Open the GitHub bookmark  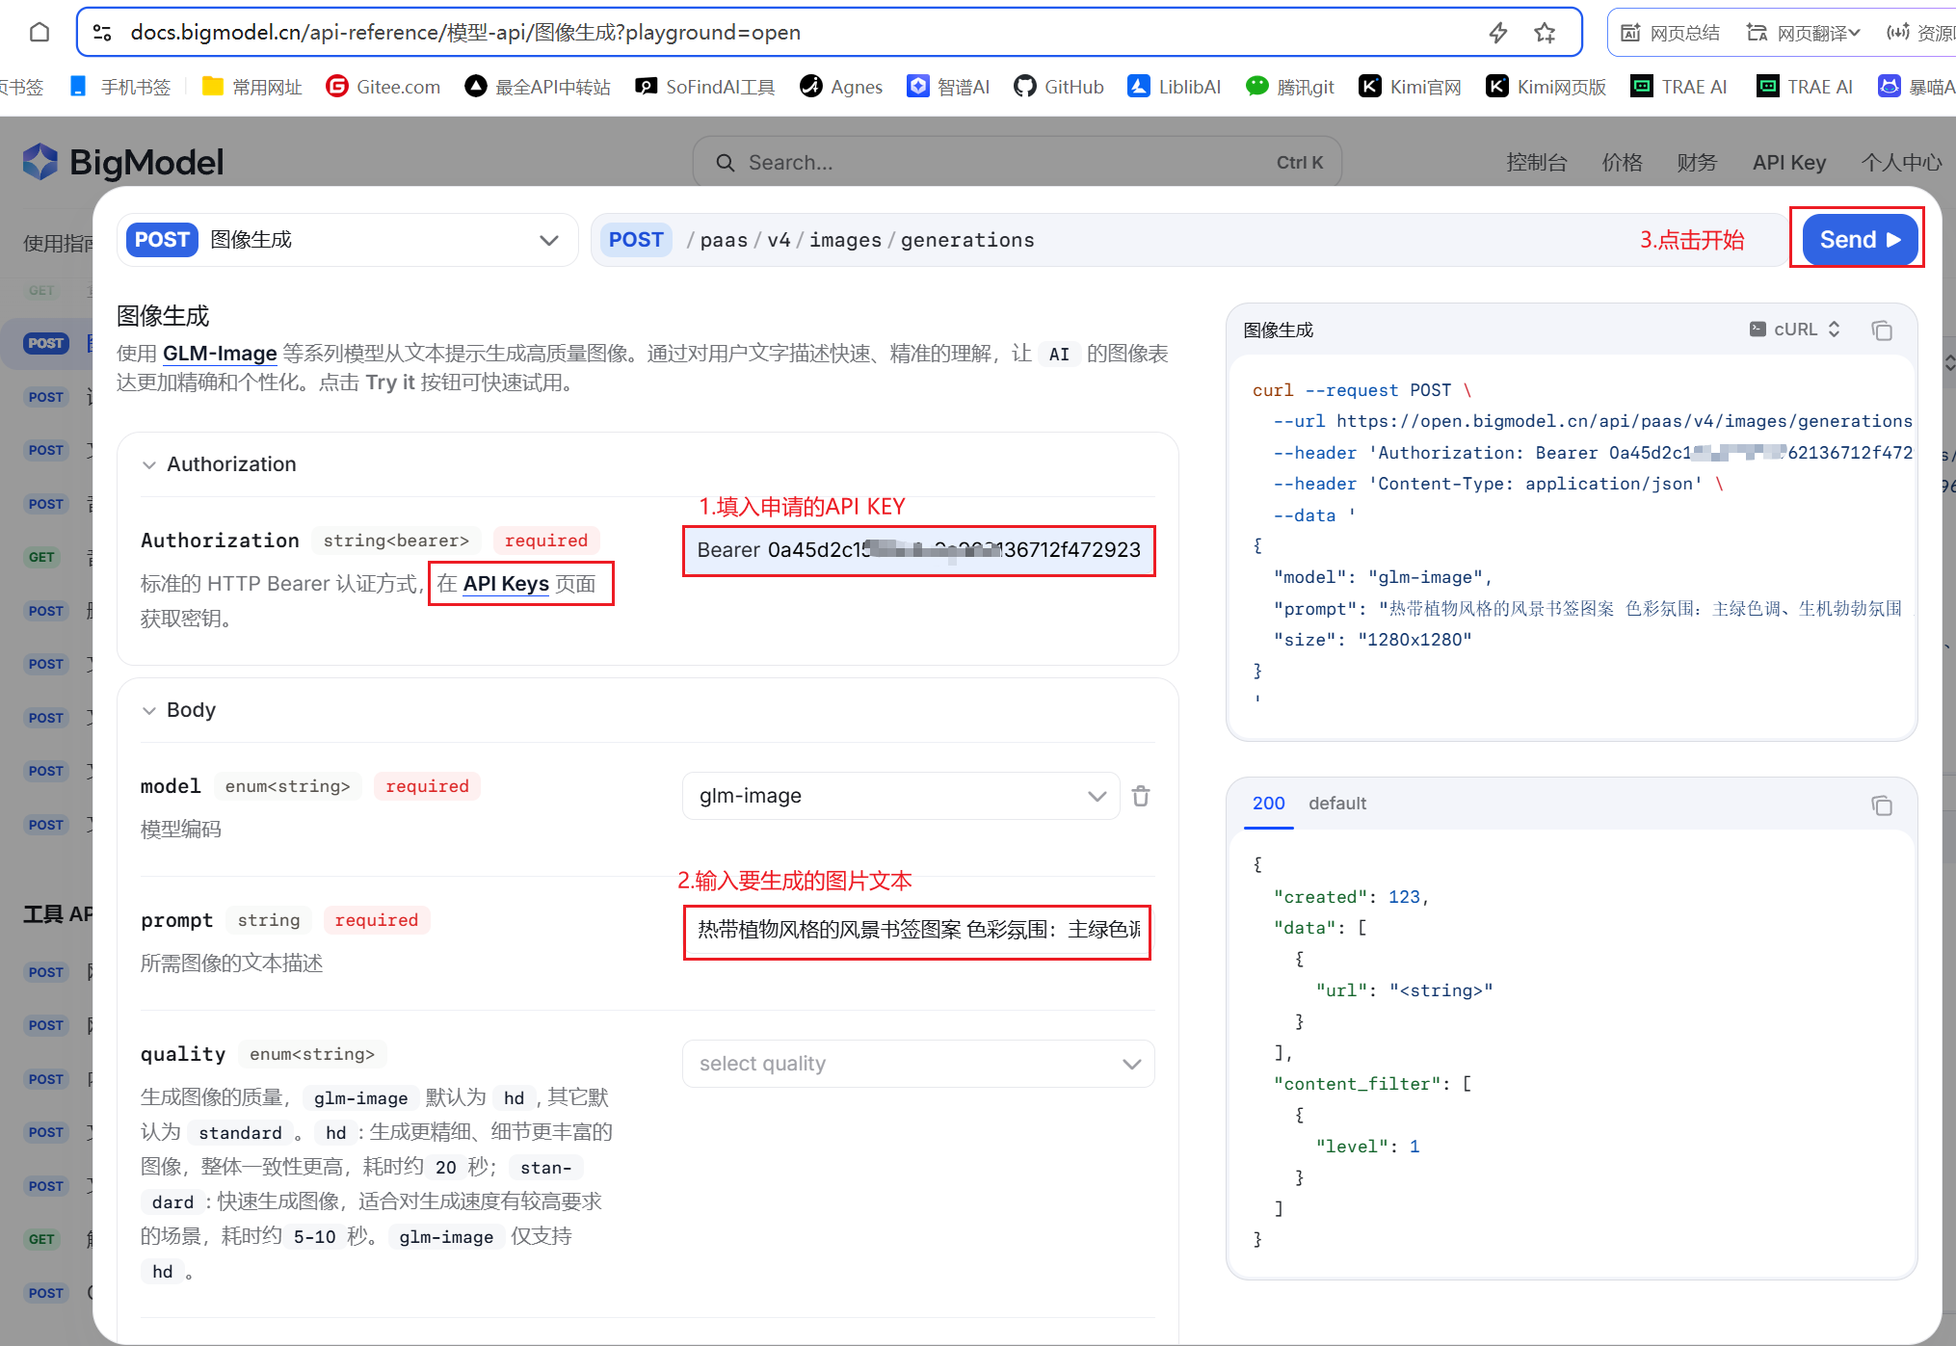[1059, 87]
